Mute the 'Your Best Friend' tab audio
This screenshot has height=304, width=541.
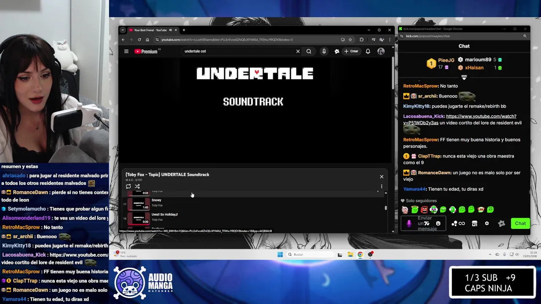click(x=170, y=30)
